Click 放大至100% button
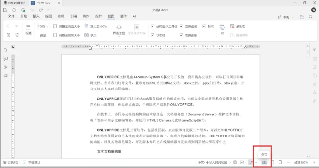319x168 pixels. coord(95,26)
